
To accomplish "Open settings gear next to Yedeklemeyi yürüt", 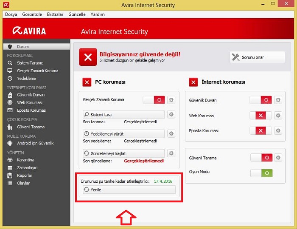I will [171, 133].
